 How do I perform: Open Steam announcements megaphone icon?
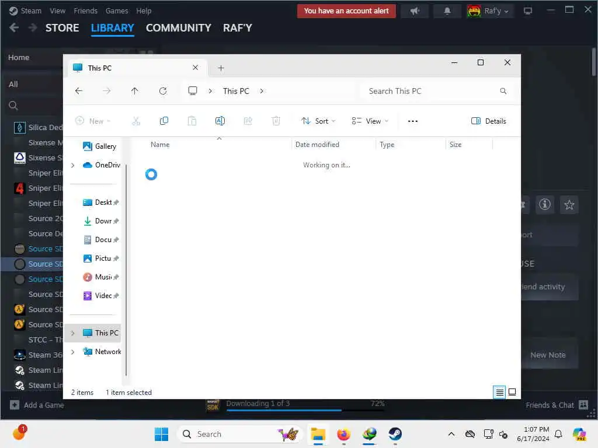(415, 11)
